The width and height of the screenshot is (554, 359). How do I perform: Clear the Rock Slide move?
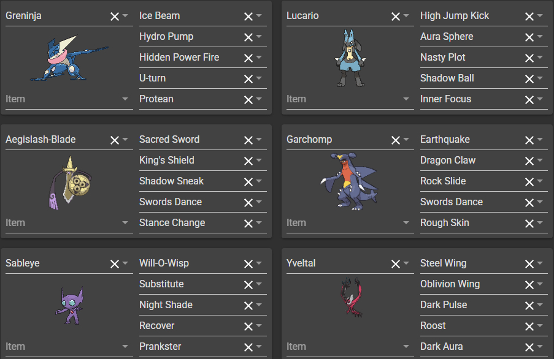[x=529, y=181]
